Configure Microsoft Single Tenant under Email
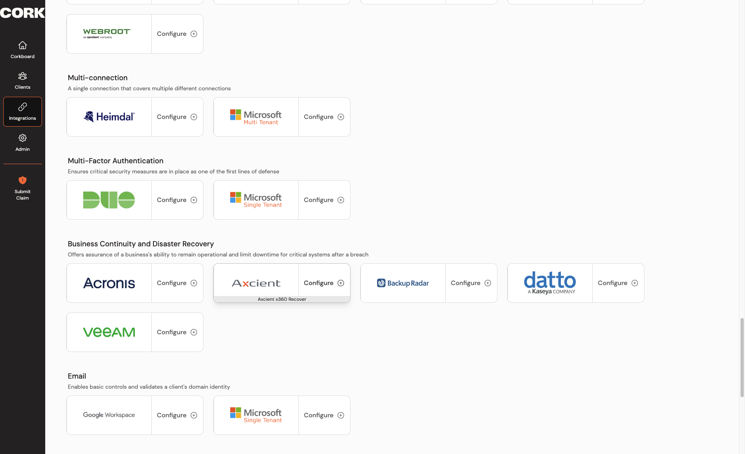 (x=324, y=415)
